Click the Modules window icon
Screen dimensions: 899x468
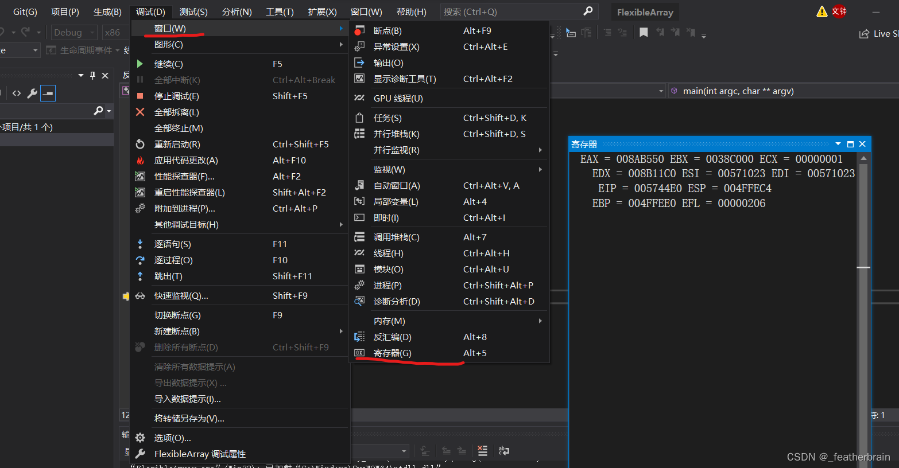(359, 269)
